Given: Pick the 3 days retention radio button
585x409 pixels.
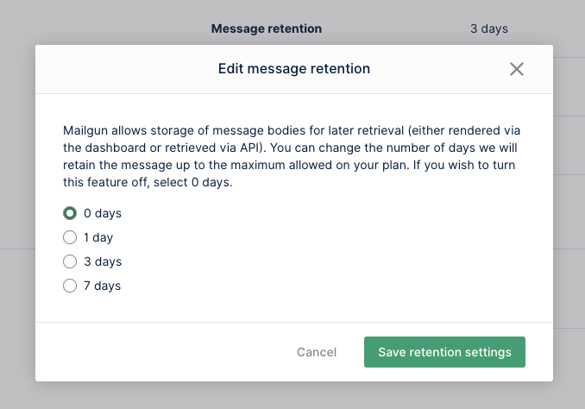Looking at the screenshot, I should (x=70, y=261).
